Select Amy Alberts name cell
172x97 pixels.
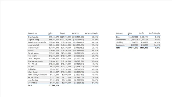pyautogui.click(x=33, y=64)
